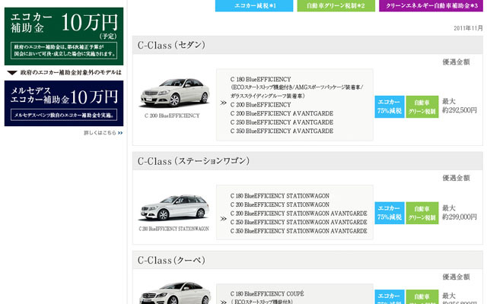487x304 pixels.
Task: Click the クリーンエネルギー自動車補助金※3 purple tab
Action: pos(431,5)
